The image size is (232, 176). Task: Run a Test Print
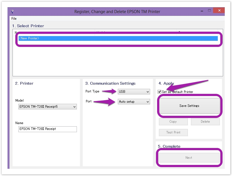(x=173, y=132)
